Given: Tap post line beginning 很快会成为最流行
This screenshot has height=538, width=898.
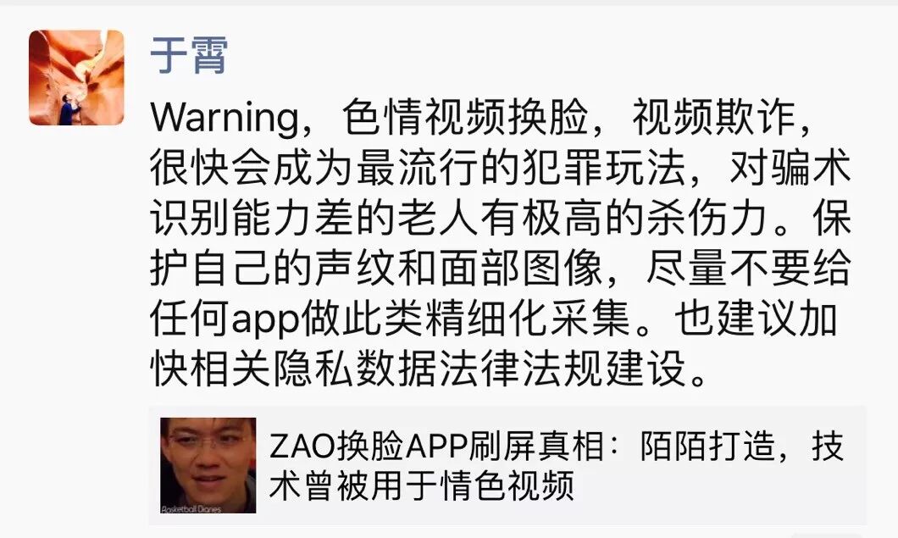Looking at the screenshot, I should pos(500,169).
